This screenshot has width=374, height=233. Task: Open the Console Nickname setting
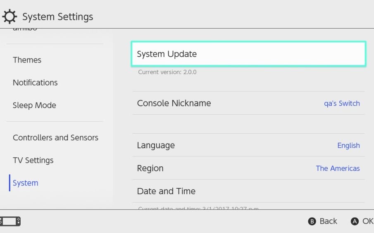(x=174, y=103)
